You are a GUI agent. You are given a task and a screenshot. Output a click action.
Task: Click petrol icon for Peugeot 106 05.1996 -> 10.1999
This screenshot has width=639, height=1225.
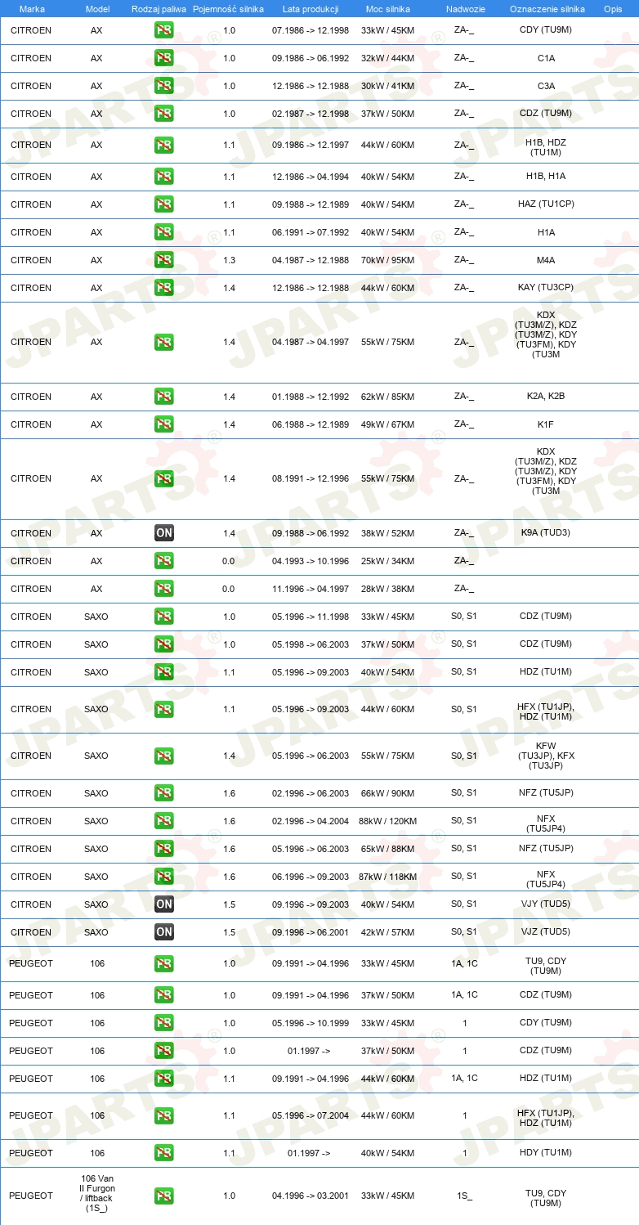(x=163, y=1023)
